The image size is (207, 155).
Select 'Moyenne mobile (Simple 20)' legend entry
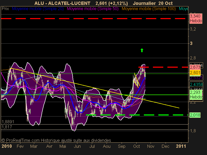pyautogui.click(x=38, y=9)
